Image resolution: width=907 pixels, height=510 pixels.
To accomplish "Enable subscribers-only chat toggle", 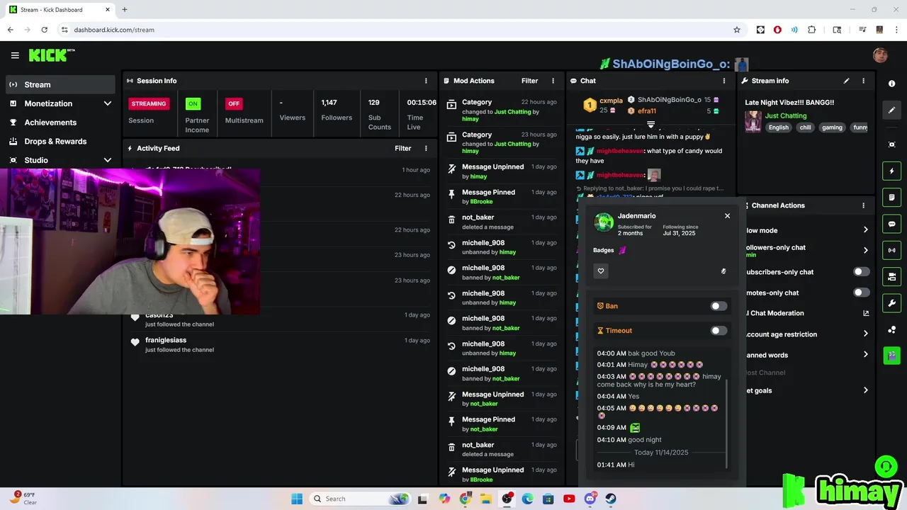I will [x=861, y=272].
